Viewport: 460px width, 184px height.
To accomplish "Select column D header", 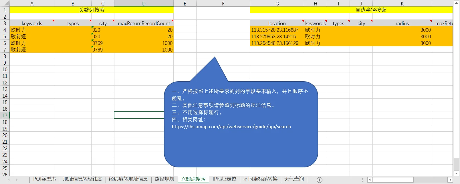I will pos(144,3).
